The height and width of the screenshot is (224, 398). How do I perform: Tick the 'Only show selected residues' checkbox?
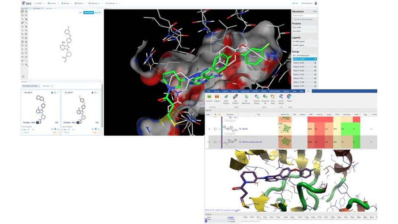pyautogui.click(x=293, y=19)
